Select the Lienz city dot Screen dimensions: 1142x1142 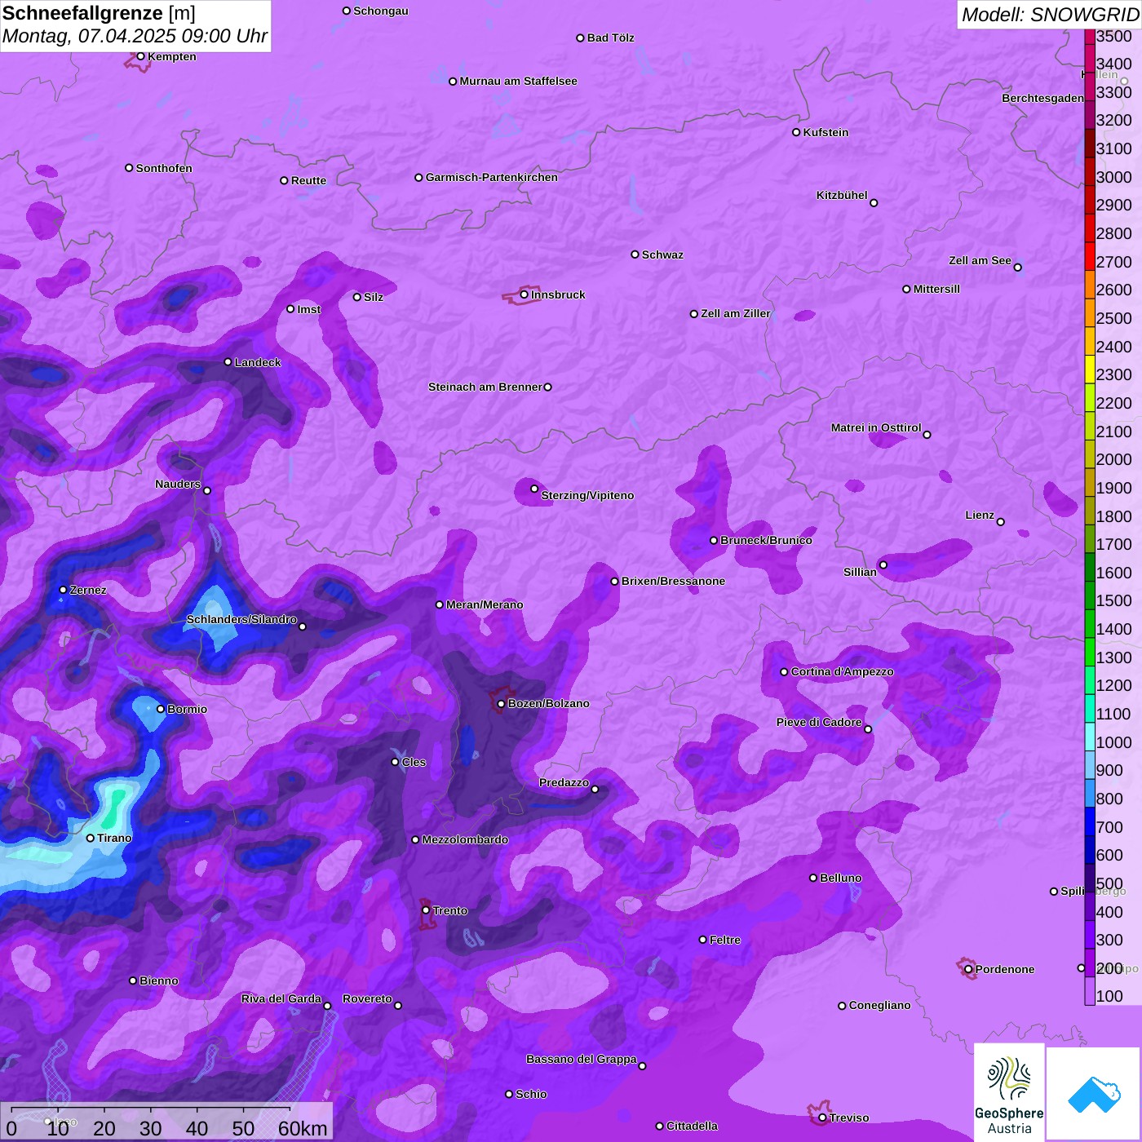(1001, 522)
